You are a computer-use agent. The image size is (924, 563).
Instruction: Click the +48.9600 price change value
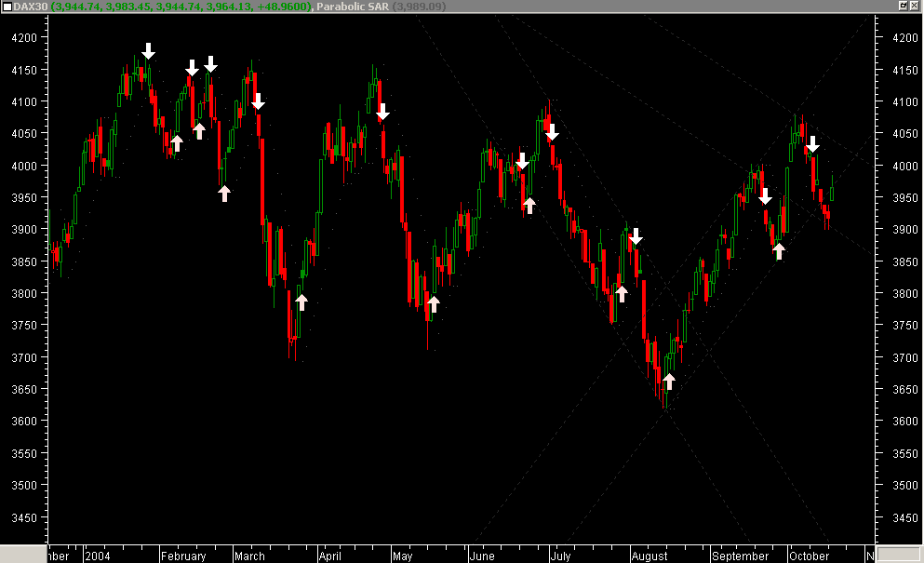coord(284,7)
